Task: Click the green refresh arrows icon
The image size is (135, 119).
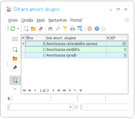Action: coord(13,28)
